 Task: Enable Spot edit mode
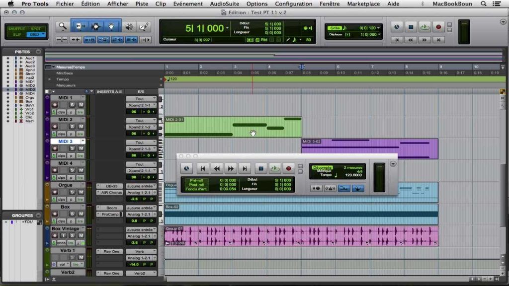tap(36, 29)
